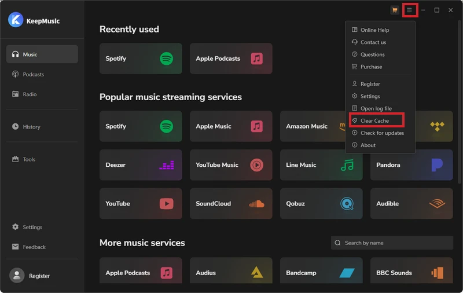463x293 pixels.
Task: Open Feedback in the sidebar
Action: (x=42, y=247)
